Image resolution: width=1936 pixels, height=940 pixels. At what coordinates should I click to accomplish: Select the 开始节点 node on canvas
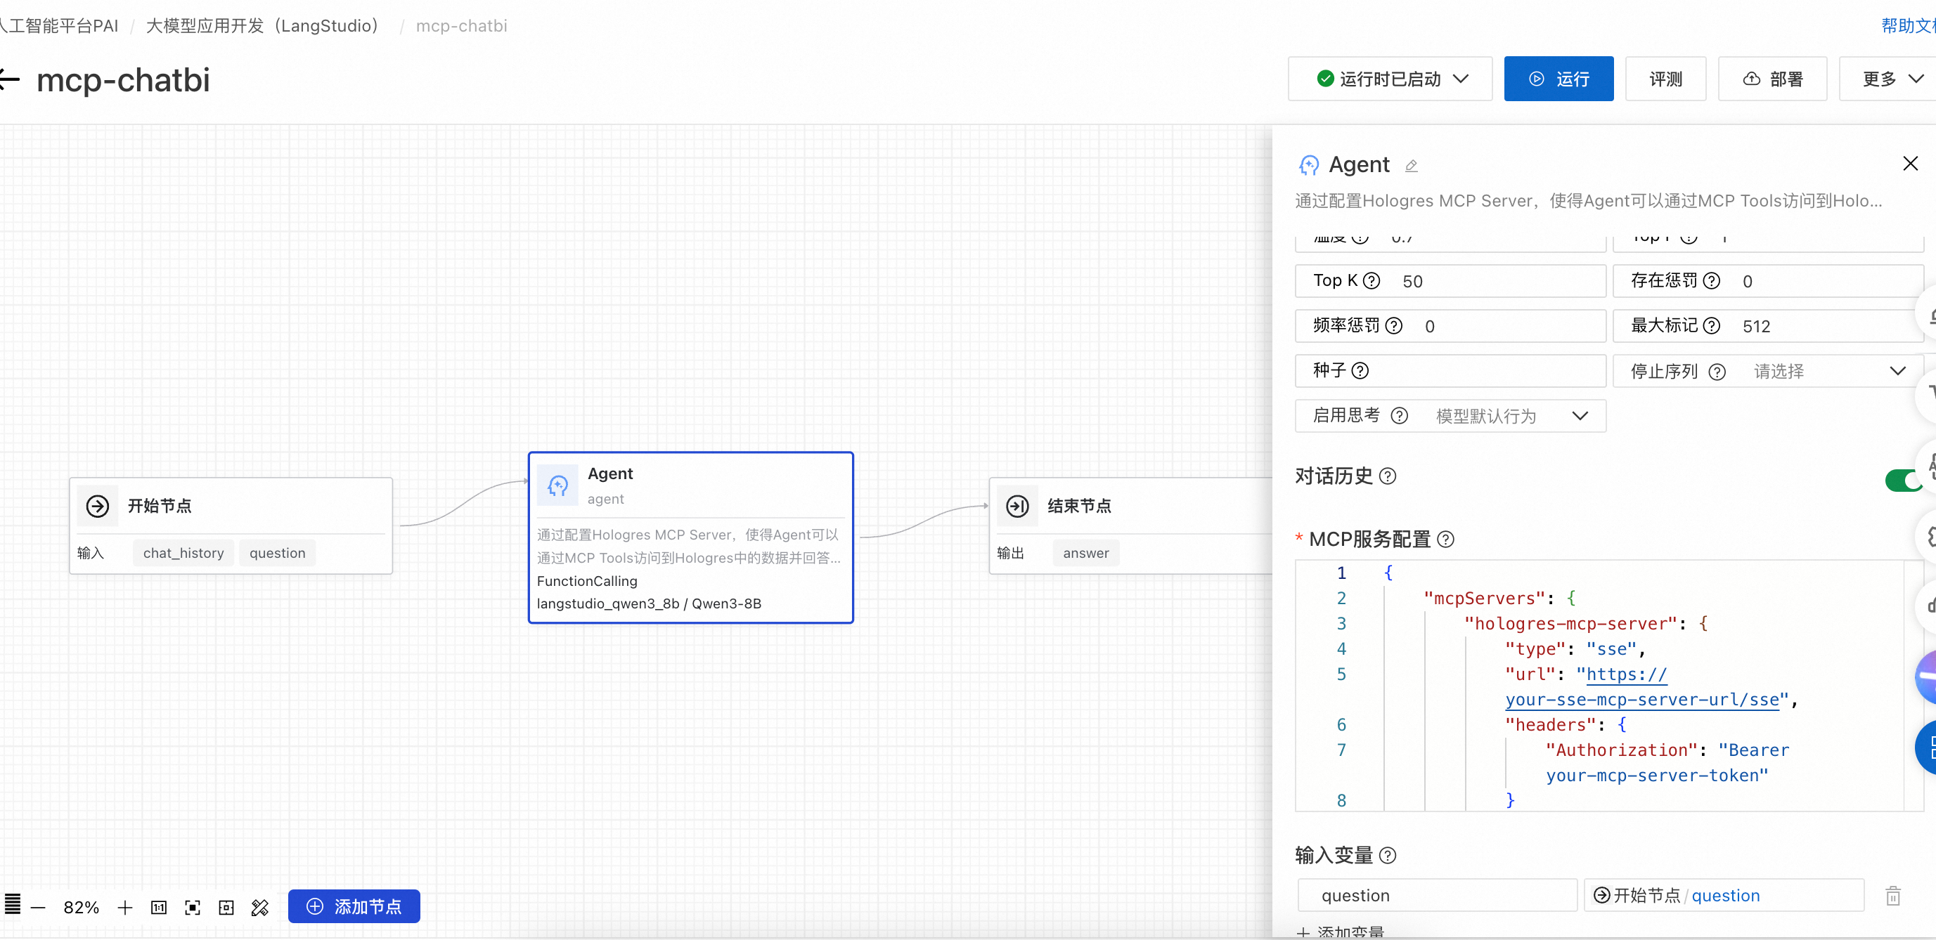[231, 526]
